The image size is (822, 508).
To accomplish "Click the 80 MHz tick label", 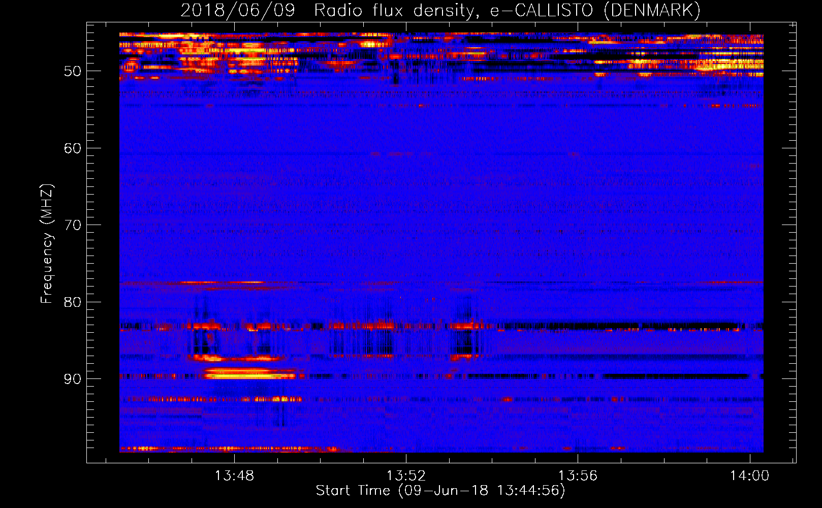I will (x=73, y=302).
